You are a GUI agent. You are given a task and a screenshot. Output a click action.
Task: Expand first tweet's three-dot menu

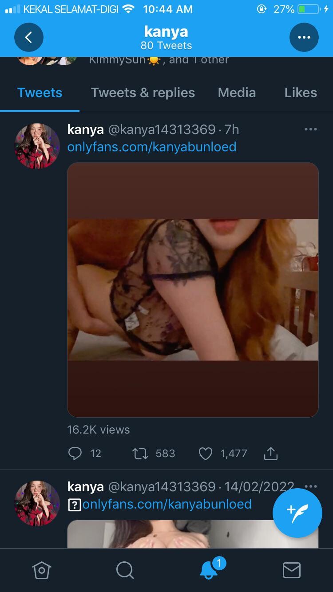pos(311,129)
